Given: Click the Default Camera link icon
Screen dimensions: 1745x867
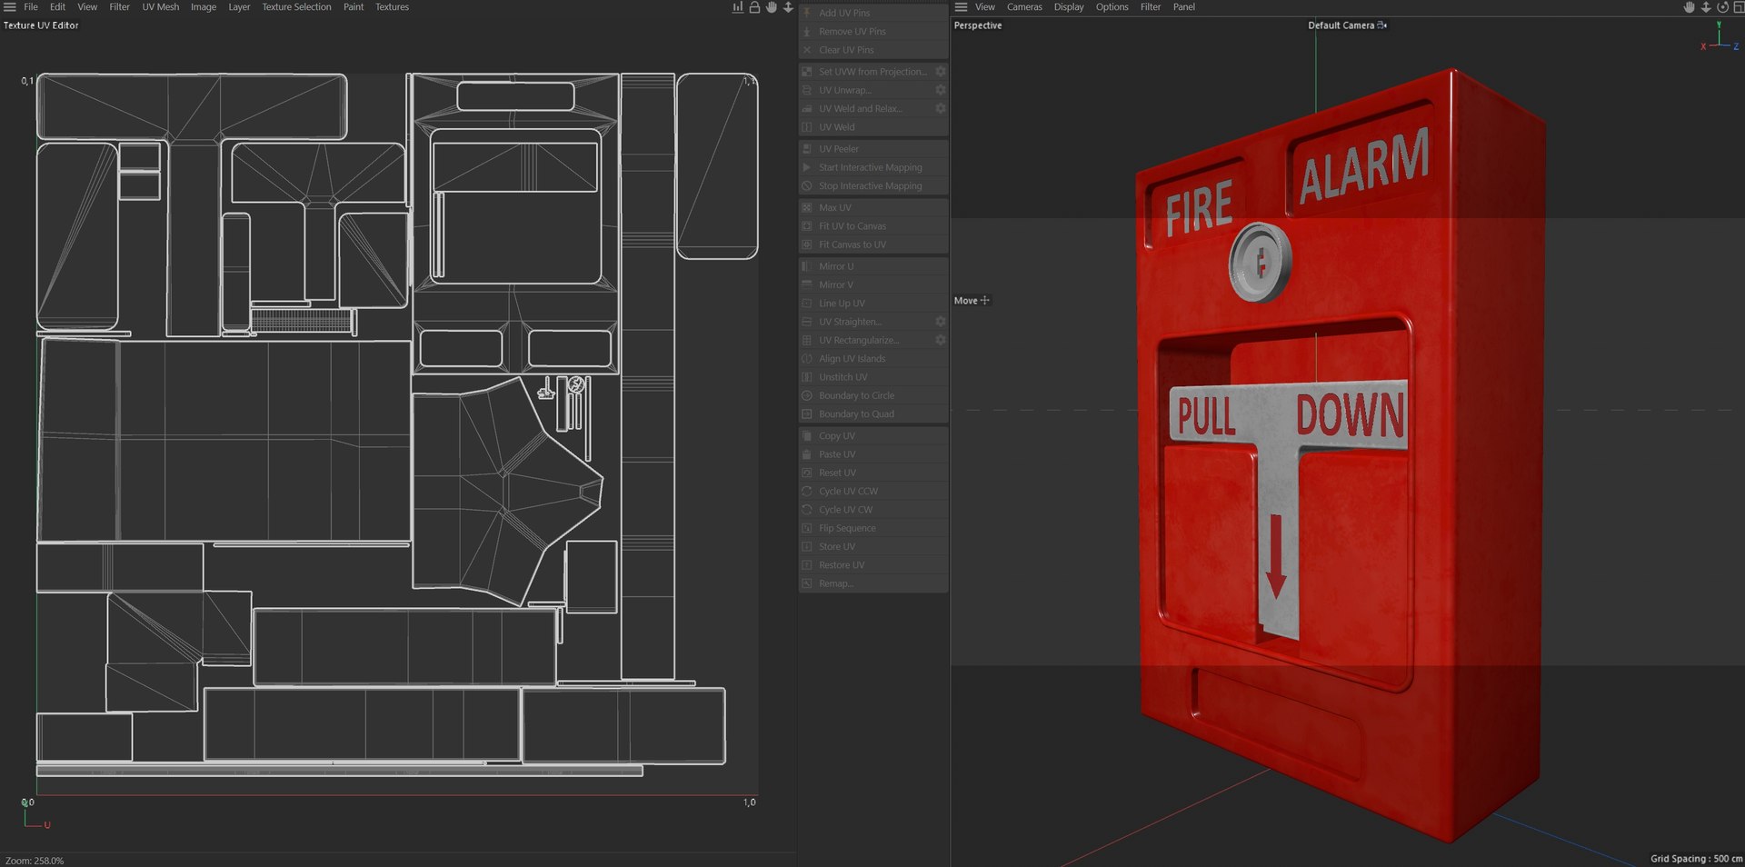Looking at the screenshot, I should [1382, 25].
